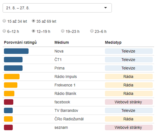Image resolution: width=156 pixels, height=139 pixels.
Task: Click the Televize tag in ČT1 row
Action: tap(129, 59)
